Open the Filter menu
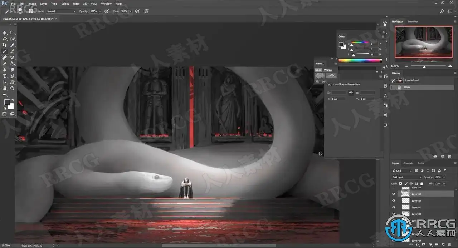This screenshot has height=248, width=458. tap(76, 4)
